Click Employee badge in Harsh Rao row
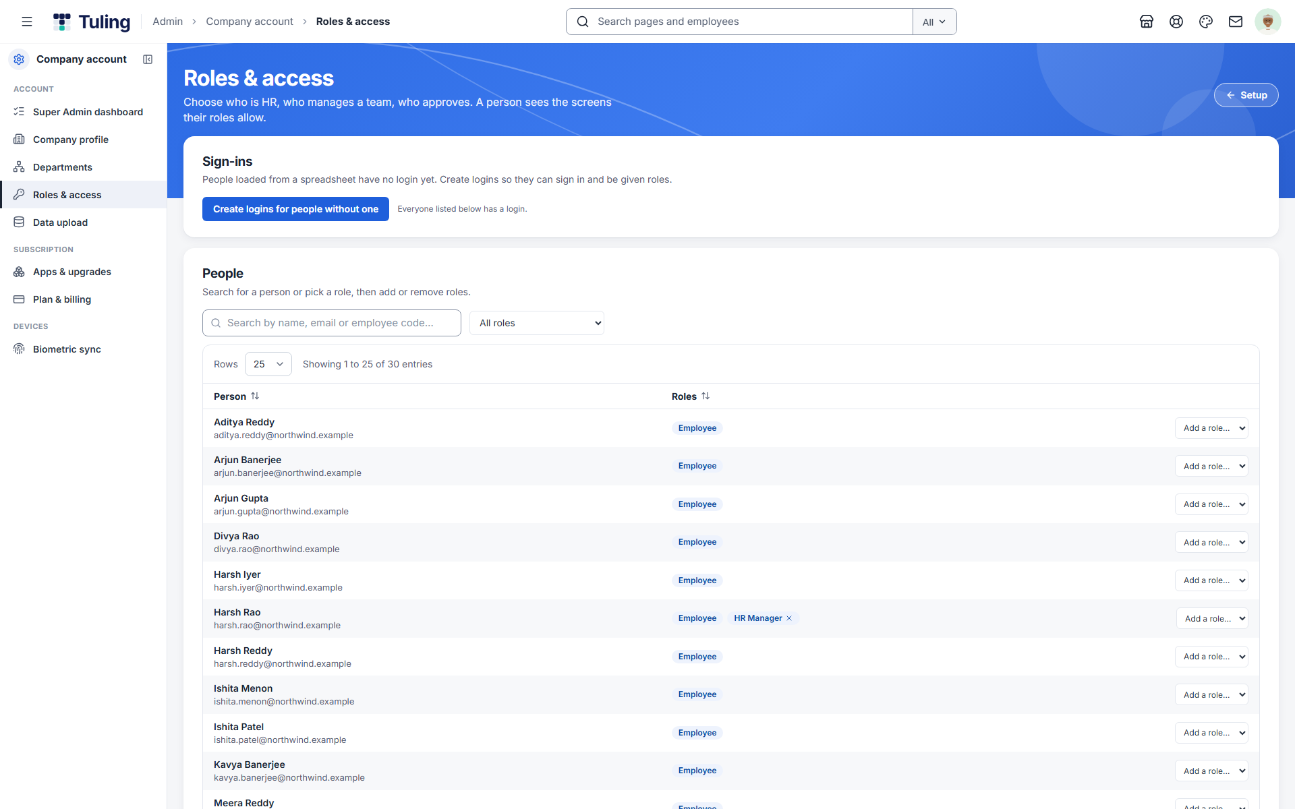 click(x=697, y=618)
